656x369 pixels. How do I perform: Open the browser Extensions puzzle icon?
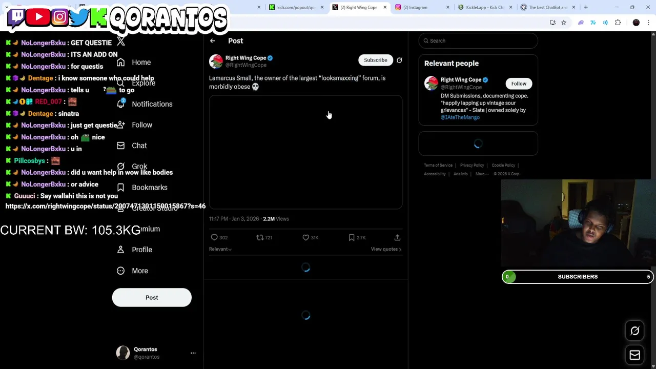point(618,23)
